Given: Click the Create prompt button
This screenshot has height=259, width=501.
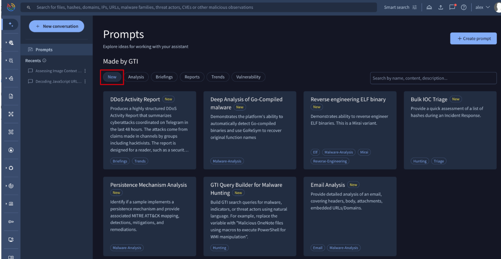Looking at the screenshot, I should pyautogui.click(x=473, y=38).
